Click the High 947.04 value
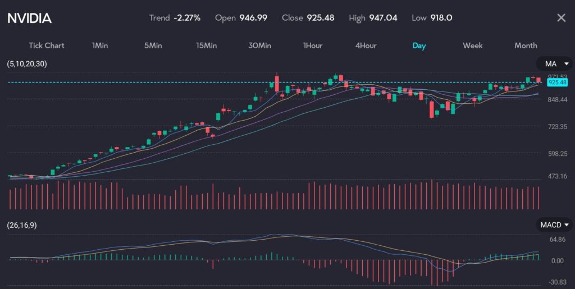Viewport: 575px width, 289px height. pos(383,18)
